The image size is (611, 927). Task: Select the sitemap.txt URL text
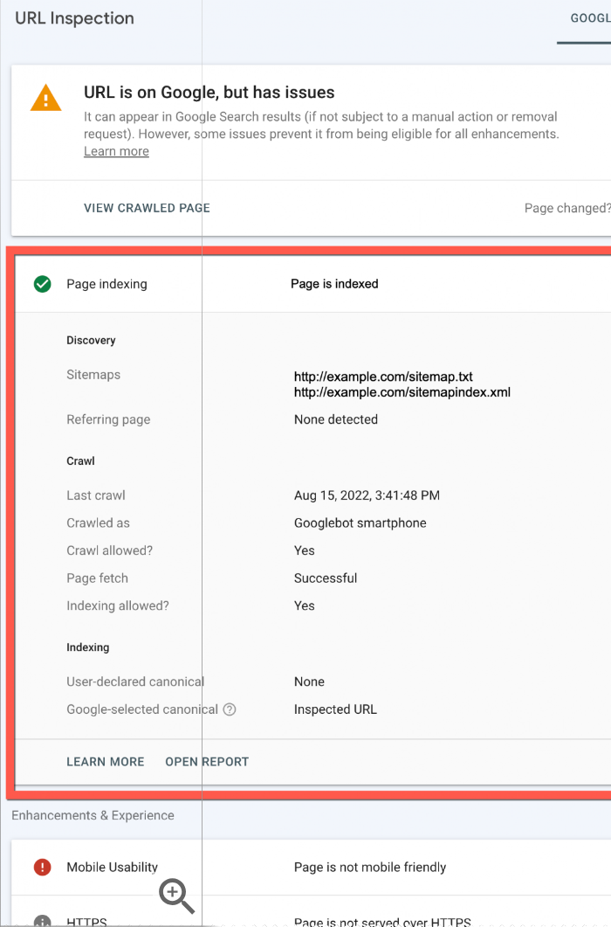click(383, 377)
